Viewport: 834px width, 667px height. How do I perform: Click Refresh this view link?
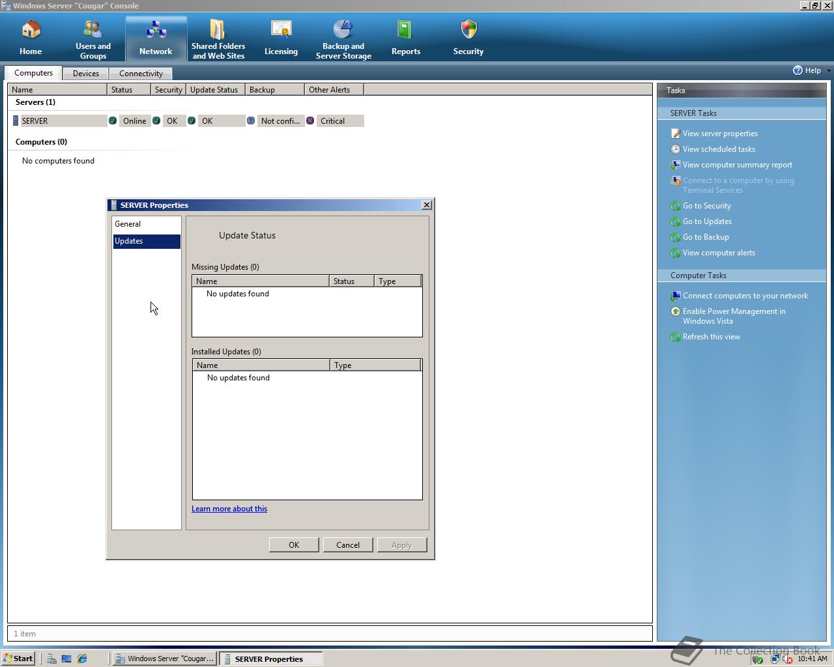point(712,337)
